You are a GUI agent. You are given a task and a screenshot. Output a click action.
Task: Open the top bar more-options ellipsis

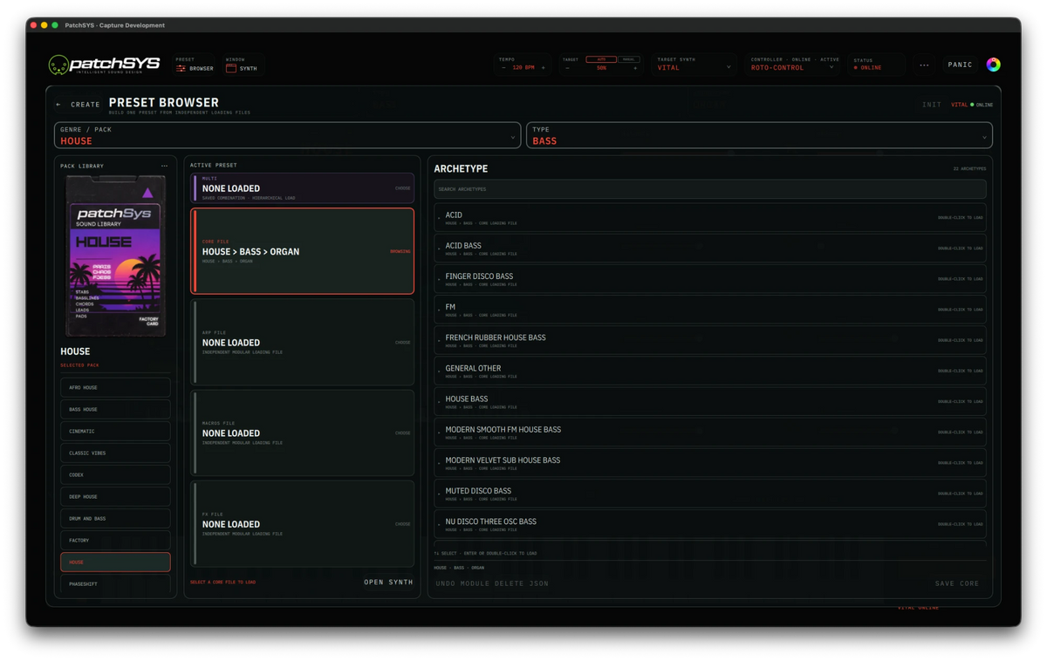[x=924, y=65]
